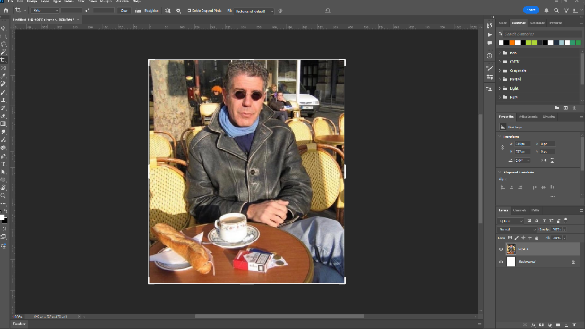Click the Straighten tool icon

[138, 10]
